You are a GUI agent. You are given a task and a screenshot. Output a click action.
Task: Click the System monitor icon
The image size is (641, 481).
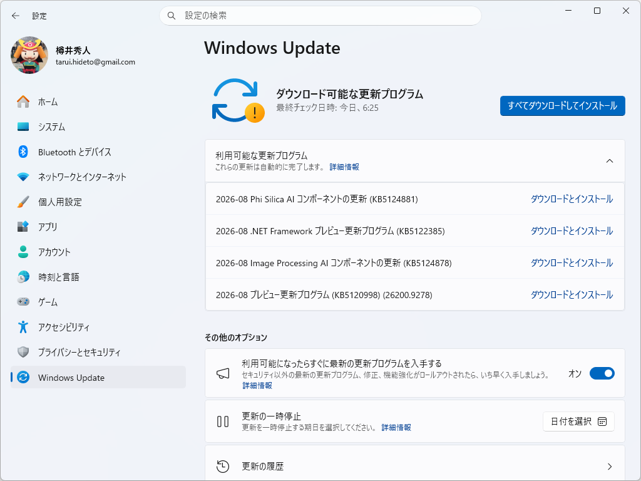coord(23,127)
